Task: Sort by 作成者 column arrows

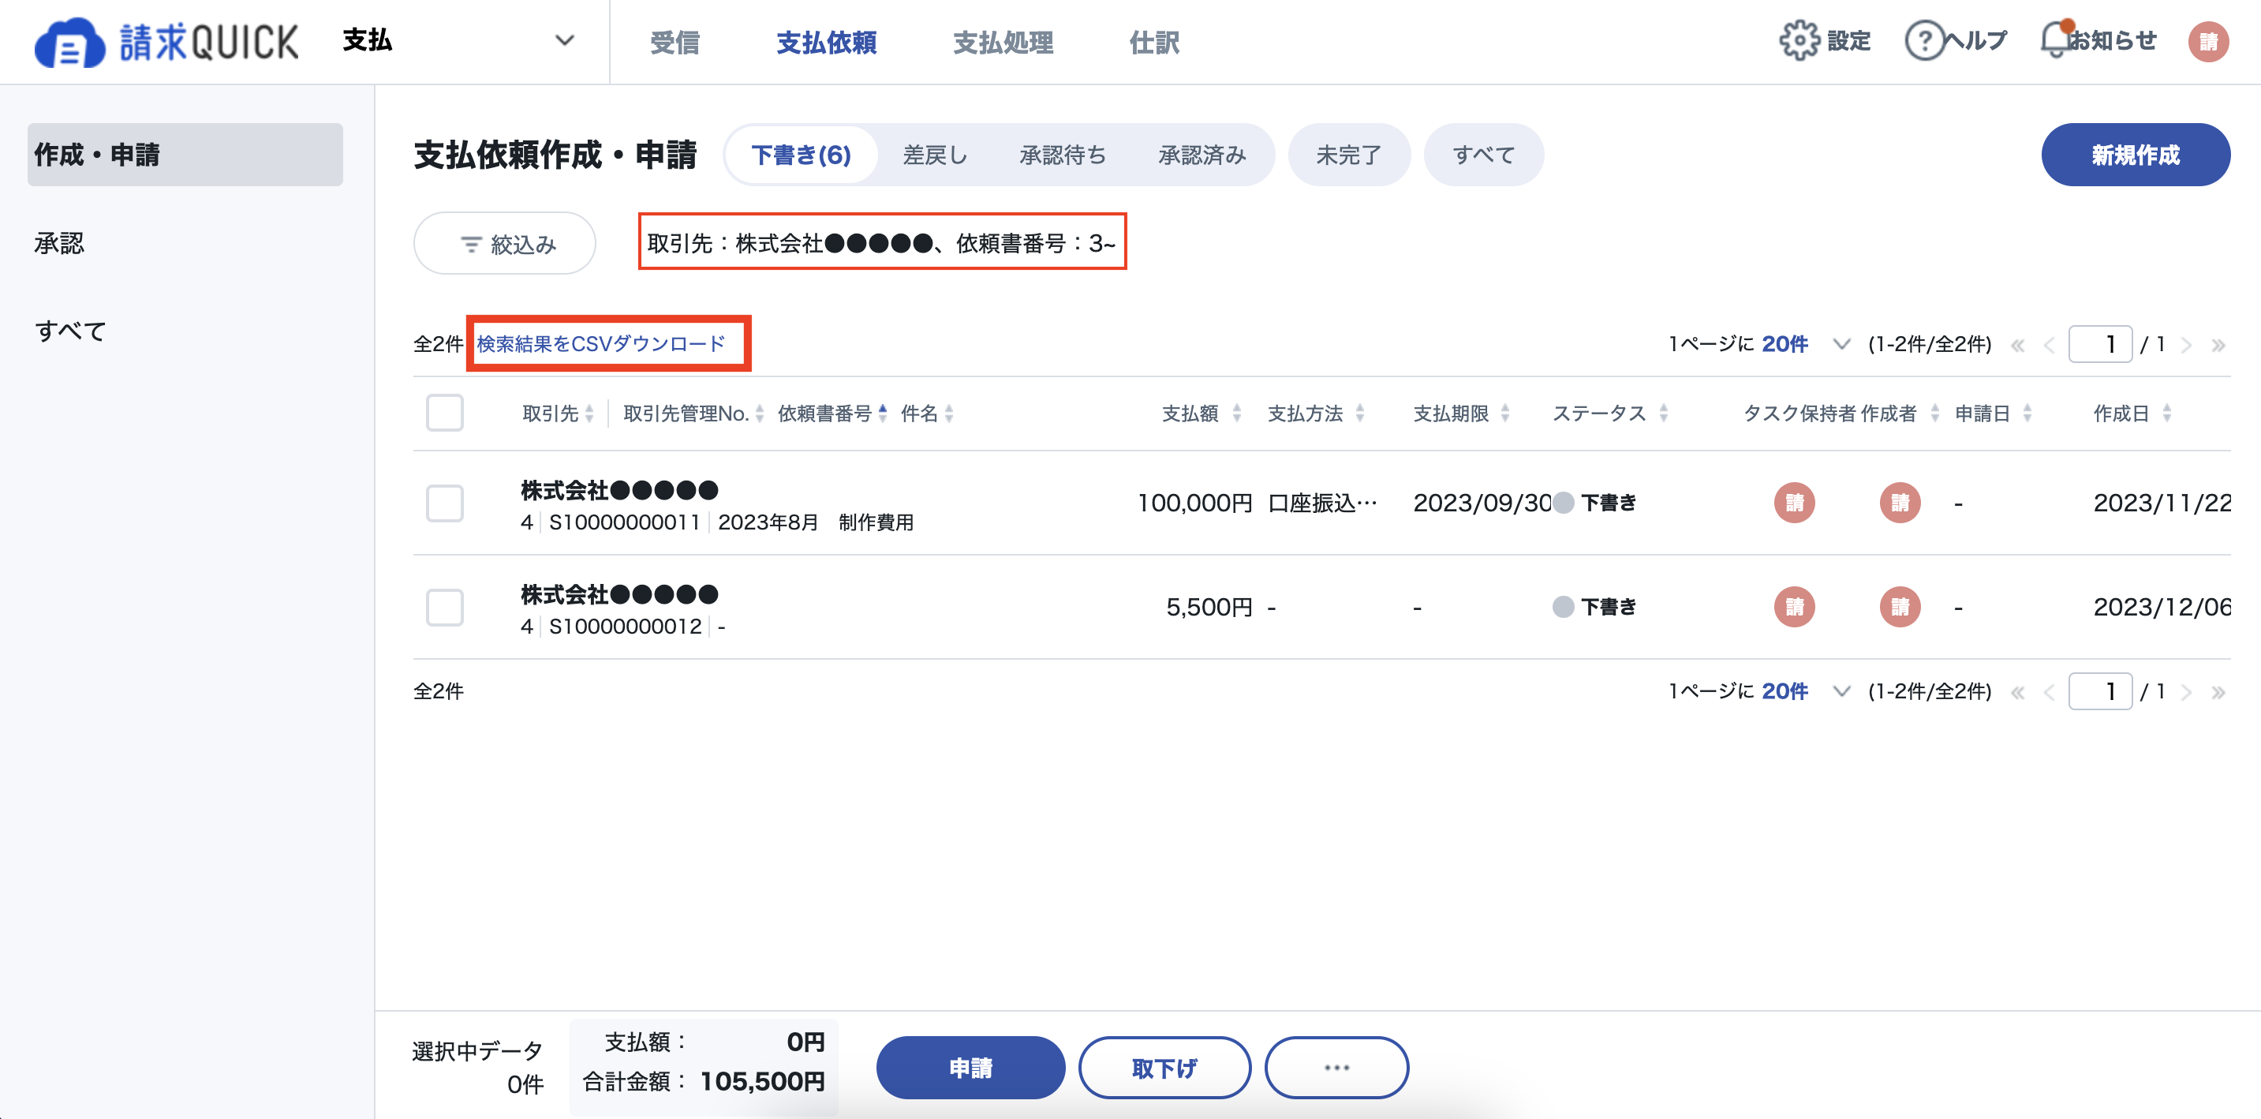Action: pyautogui.click(x=1934, y=414)
